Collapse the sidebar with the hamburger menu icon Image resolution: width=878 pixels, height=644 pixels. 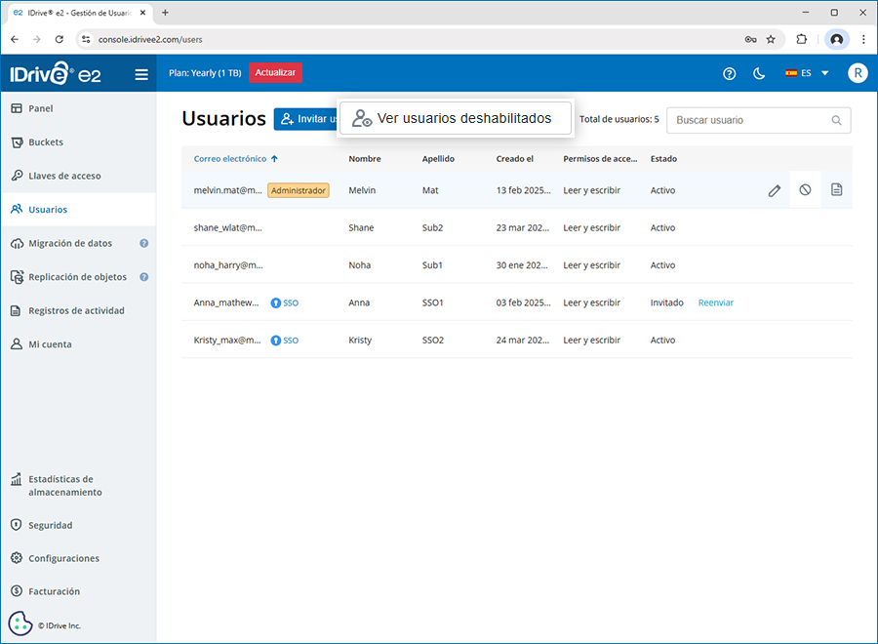pos(141,74)
